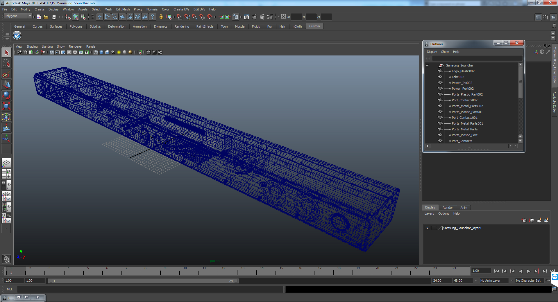Toggle select by hierarchy mode
The image size is (558, 302).
[68, 17]
